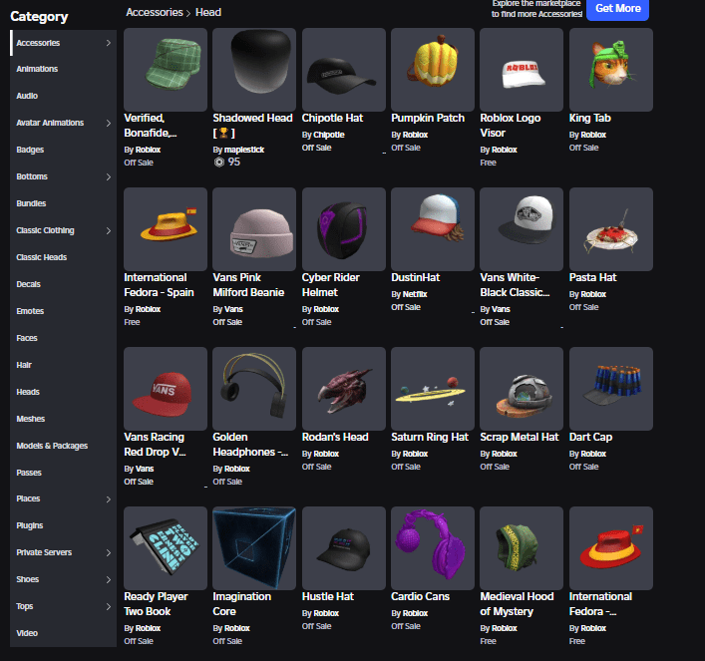The width and height of the screenshot is (705, 661).
Task: Click the Get More button
Action: tap(617, 8)
